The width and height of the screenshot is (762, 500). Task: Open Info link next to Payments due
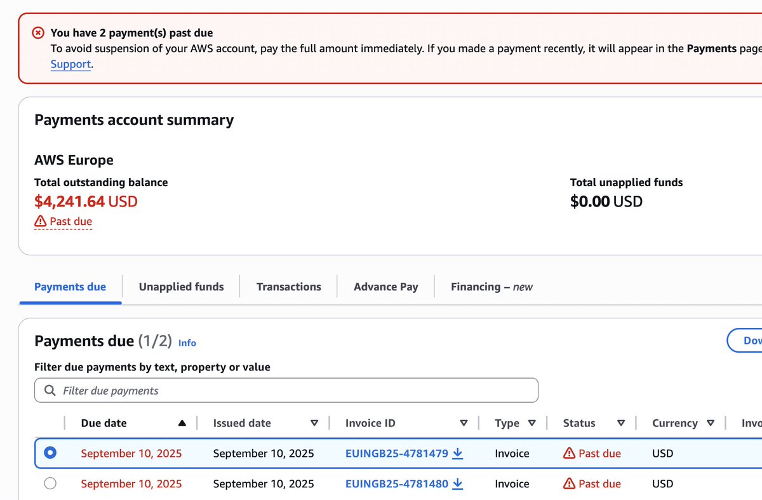tap(187, 343)
